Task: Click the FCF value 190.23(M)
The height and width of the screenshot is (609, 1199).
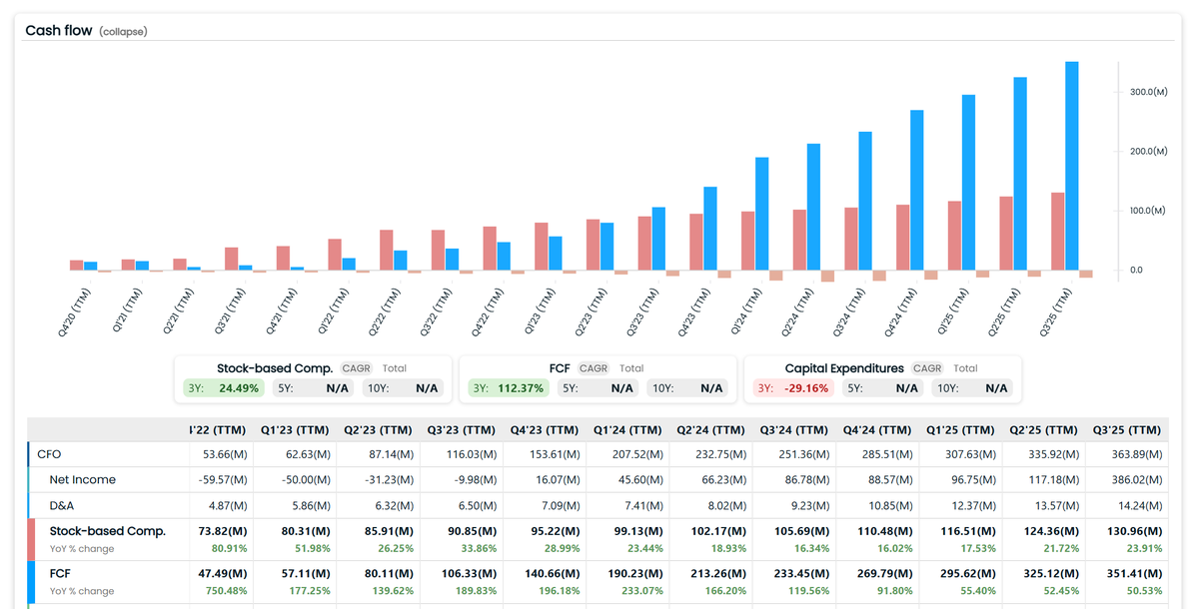Action: pyautogui.click(x=633, y=574)
